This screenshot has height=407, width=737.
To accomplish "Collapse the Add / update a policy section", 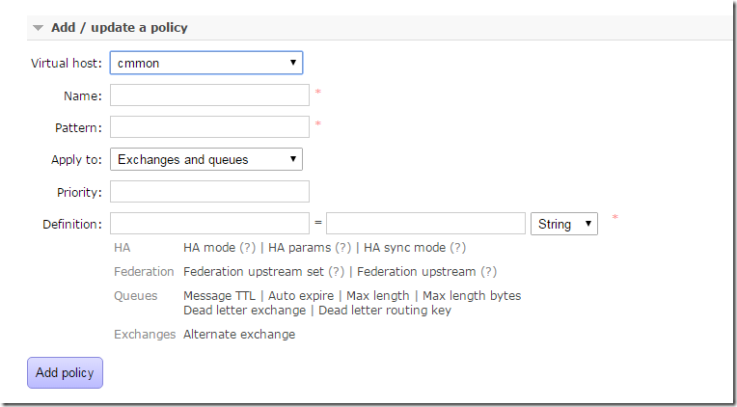I will pyautogui.click(x=39, y=28).
